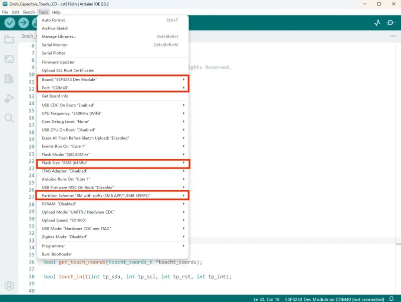Click the user account profile icon
Screen dimensions: 401x302
[9, 285]
